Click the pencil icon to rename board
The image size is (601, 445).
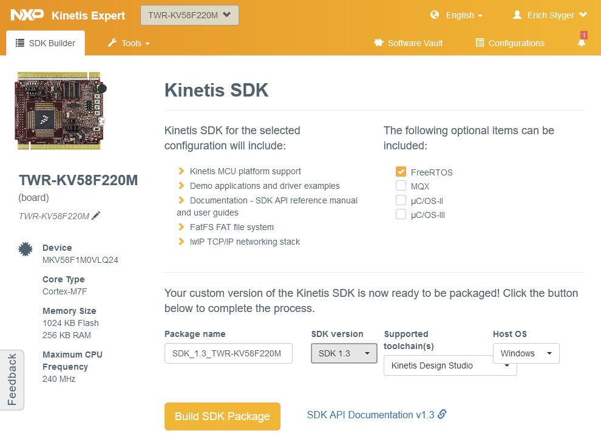pyautogui.click(x=96, y=216)
